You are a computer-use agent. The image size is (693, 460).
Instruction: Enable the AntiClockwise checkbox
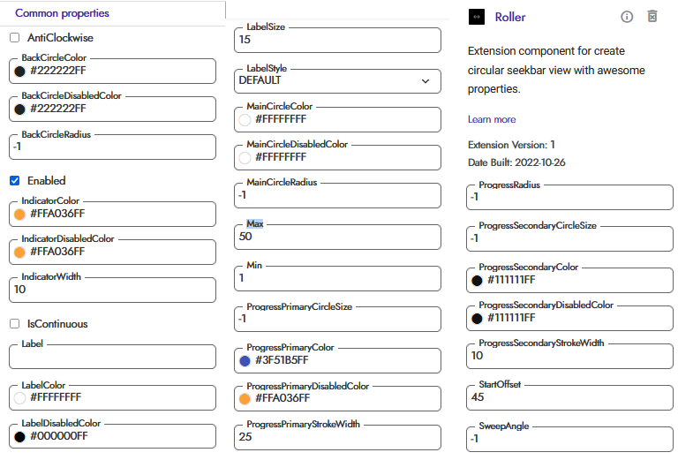[15, 38]
